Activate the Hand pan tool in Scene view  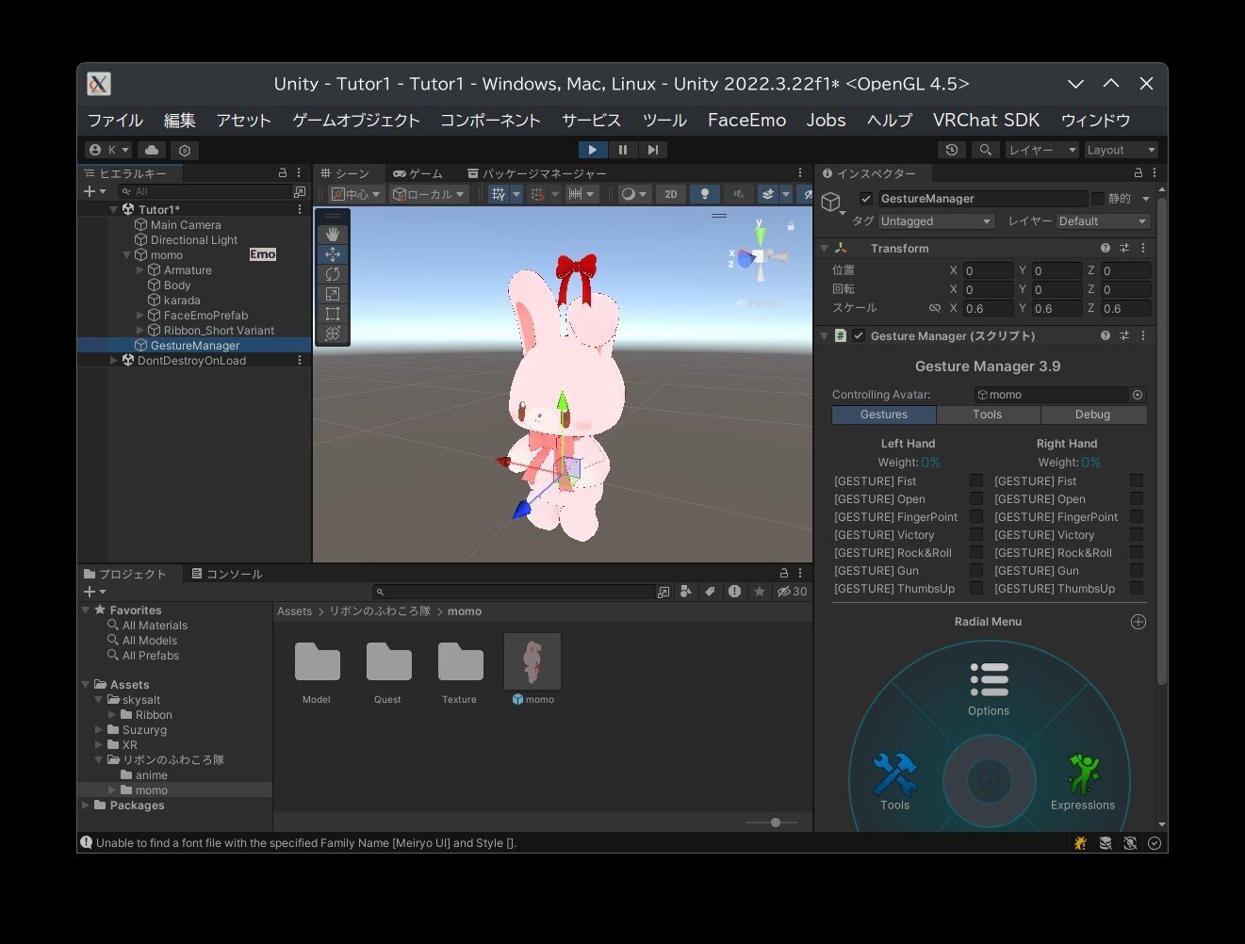[333, 233]
